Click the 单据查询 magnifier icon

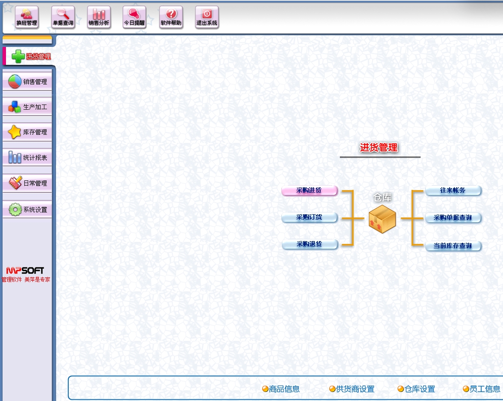click(x=63, y=17)
